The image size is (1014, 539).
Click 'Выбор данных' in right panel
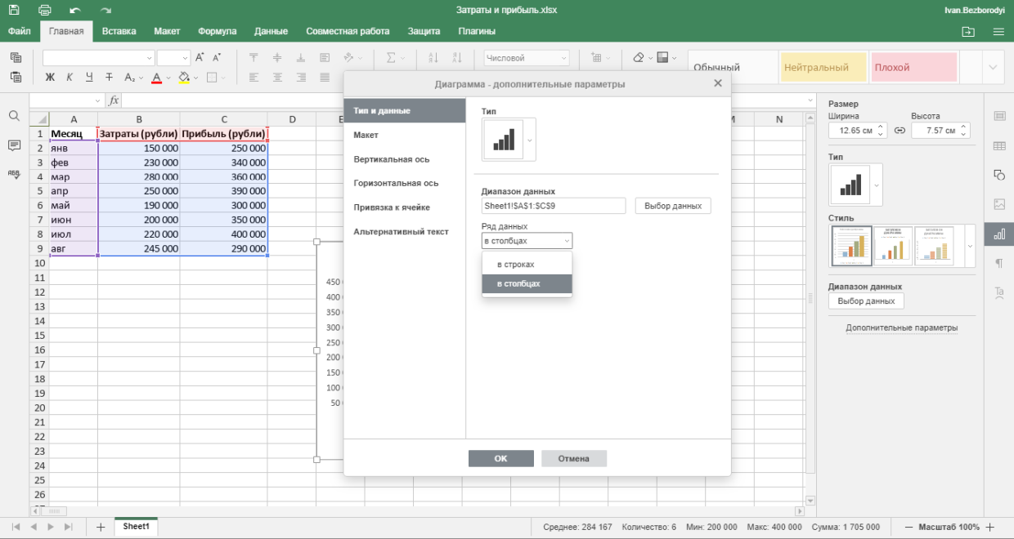[866, 301]
